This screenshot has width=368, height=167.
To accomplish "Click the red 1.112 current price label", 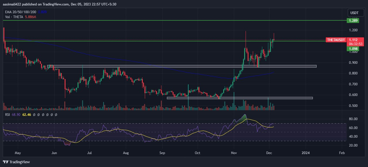I will (x=353, y=40).
